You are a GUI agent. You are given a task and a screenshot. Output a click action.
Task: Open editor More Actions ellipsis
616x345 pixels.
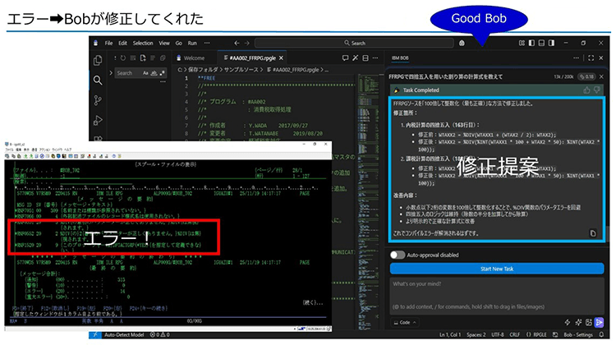click(x=375, y=58)
